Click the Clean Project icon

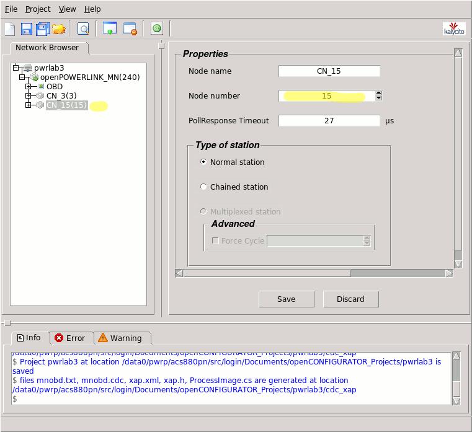pyautogui.click(x=130, y=29)
